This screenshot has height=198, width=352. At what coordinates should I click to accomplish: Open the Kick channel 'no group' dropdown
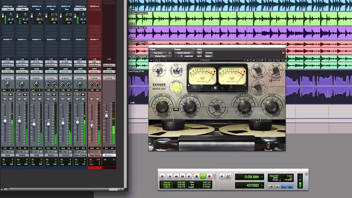7,78
